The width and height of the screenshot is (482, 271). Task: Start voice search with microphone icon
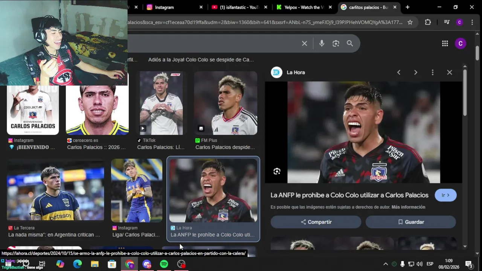(x=322, y=43)
